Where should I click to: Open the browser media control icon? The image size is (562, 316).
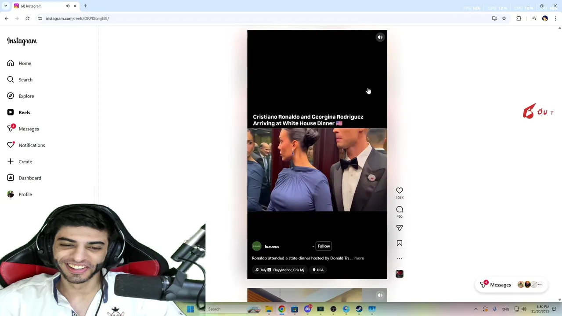[x=534, y=18]
